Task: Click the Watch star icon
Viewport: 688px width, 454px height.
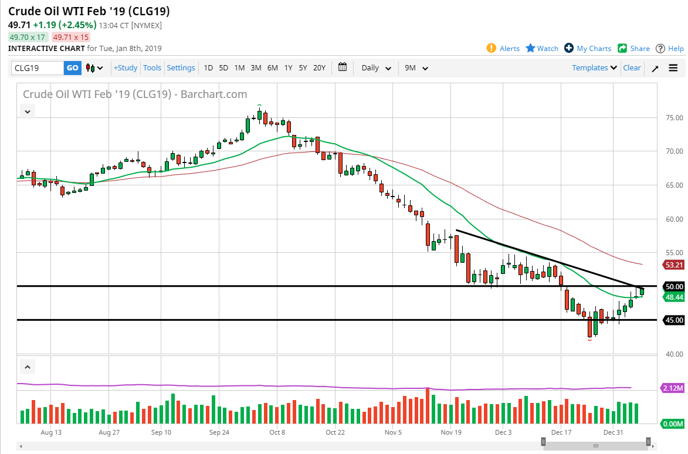Action: (530, 48)
